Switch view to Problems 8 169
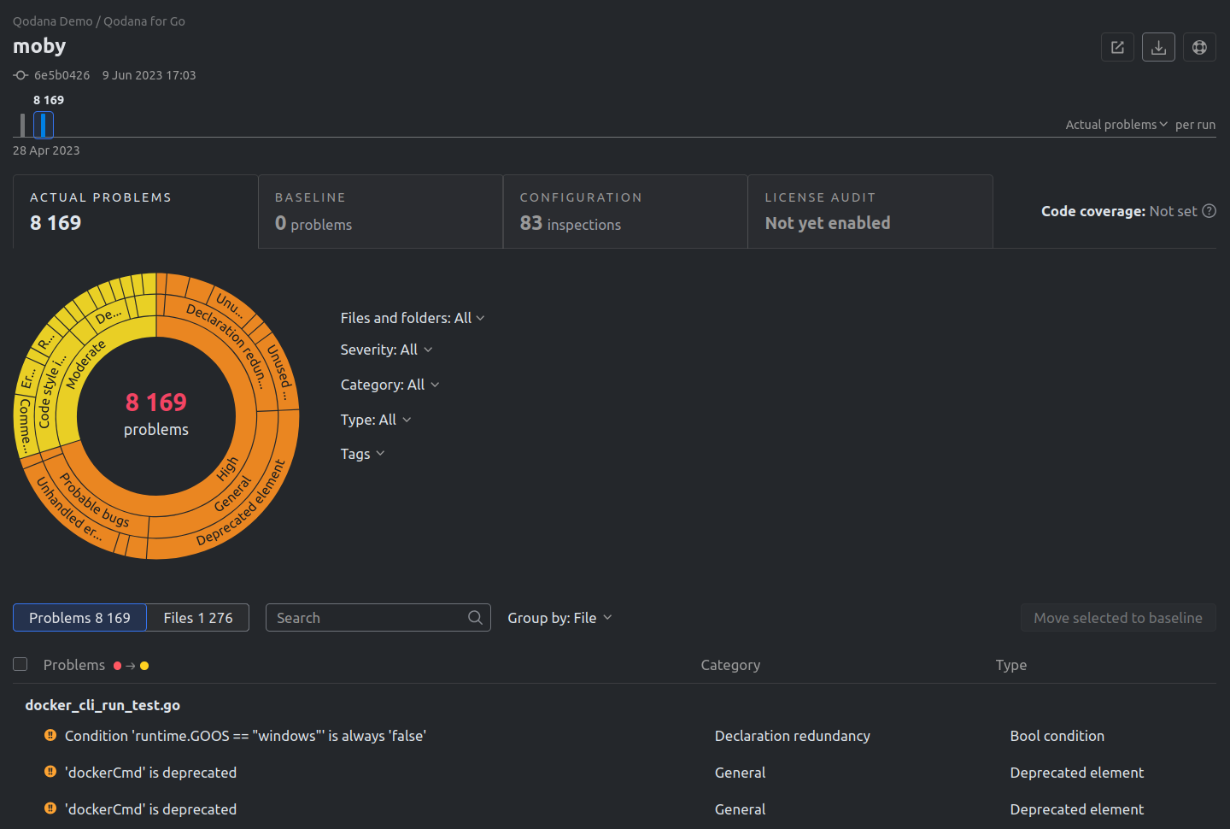This screenshot has height=829, width=1230. coord(79,618)
